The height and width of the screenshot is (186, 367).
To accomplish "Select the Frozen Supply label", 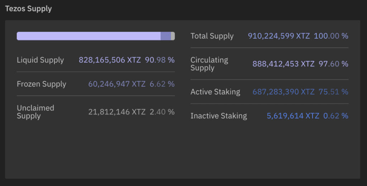I will [42, 84].
